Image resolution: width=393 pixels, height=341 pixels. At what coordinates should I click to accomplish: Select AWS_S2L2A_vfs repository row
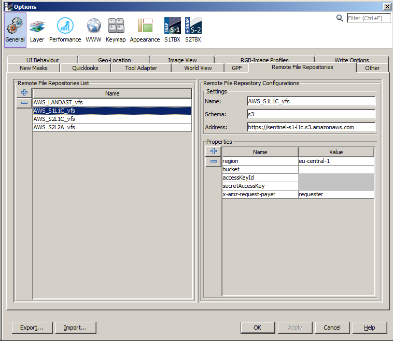[113, 127]
